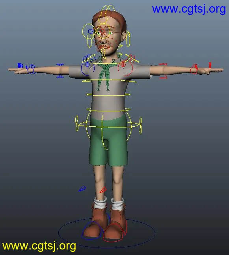Screen dimensions: 229x255
Task: Open the blue www.cgtsj.org watermark link
Action: point(189,9)
